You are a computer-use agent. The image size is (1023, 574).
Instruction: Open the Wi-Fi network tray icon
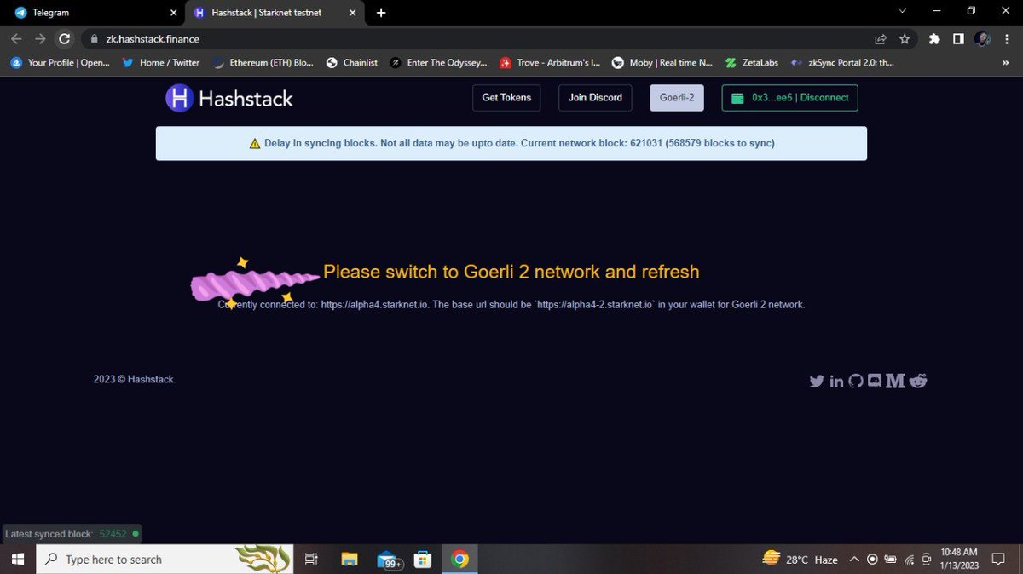coord(909,560)
